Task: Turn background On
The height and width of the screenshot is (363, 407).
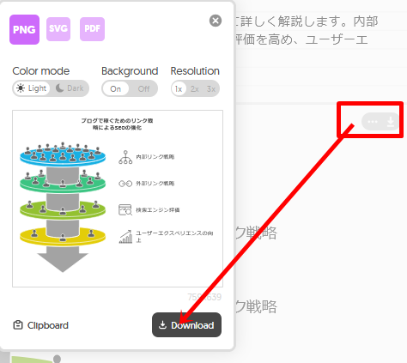Action: click(116, 88)
